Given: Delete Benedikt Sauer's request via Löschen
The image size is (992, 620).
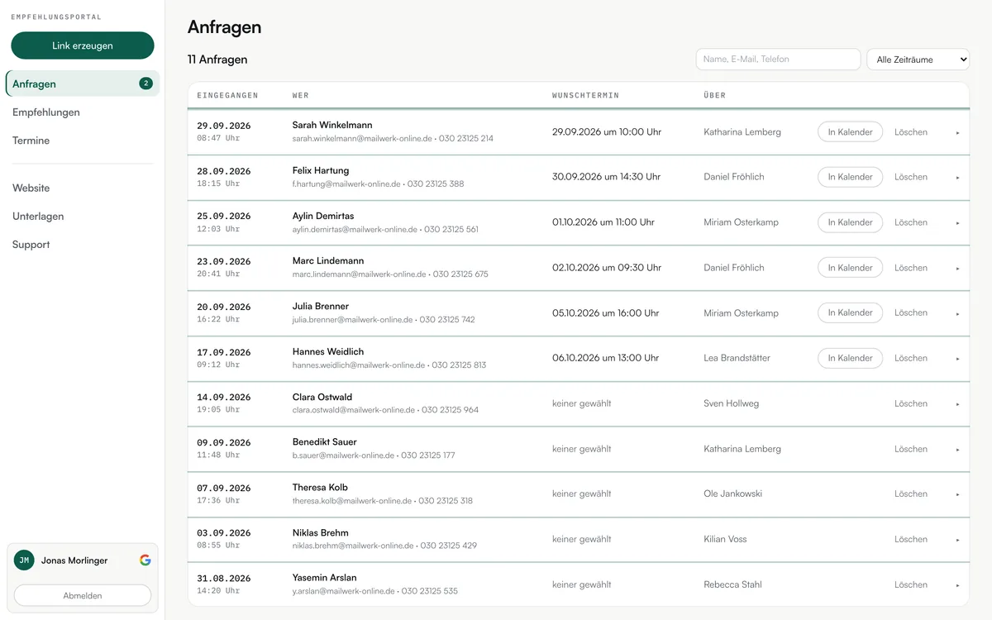Looking at the screenshot, I should [911, 449].
